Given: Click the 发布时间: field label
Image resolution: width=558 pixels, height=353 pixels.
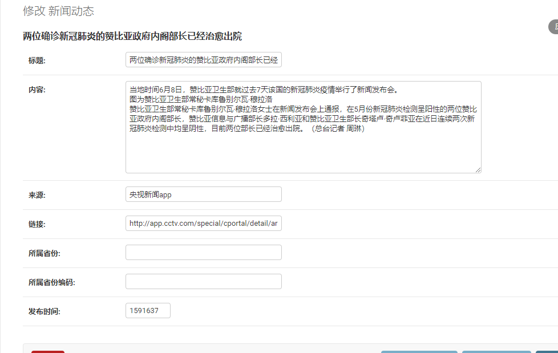Looking at the screenshot, I should coord(45,312).
